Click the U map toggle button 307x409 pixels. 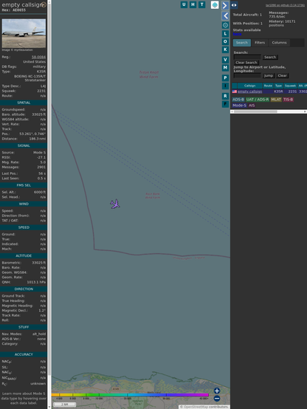(184, 4)
